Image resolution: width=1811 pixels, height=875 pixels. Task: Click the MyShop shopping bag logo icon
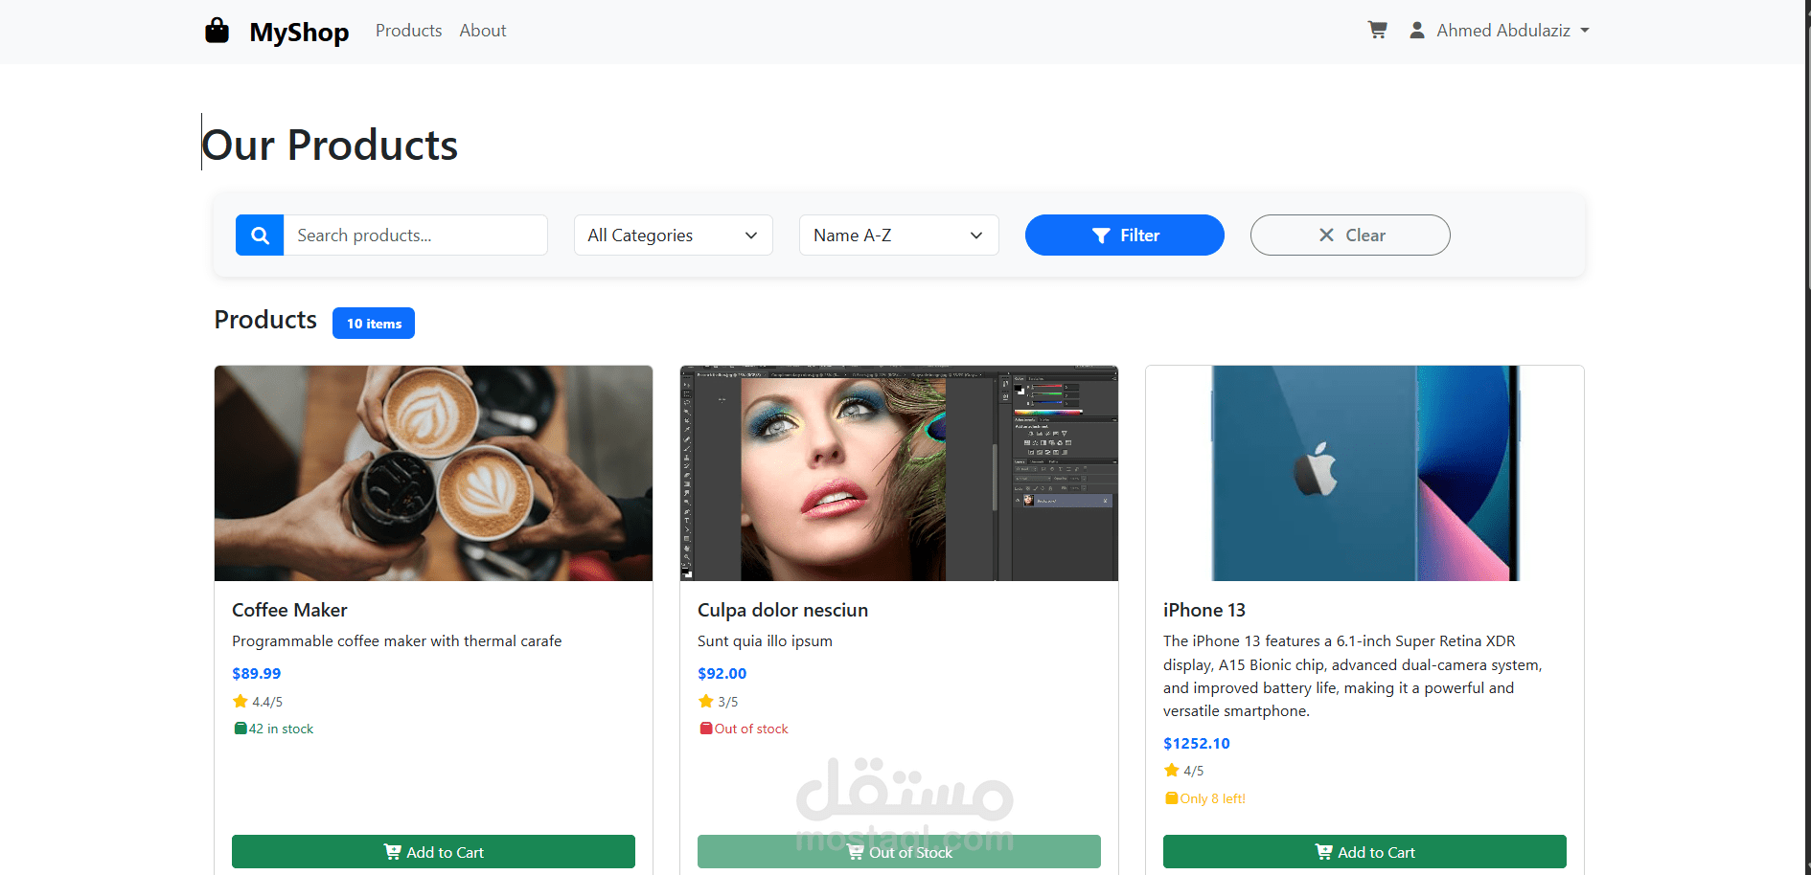click(218, 31)
